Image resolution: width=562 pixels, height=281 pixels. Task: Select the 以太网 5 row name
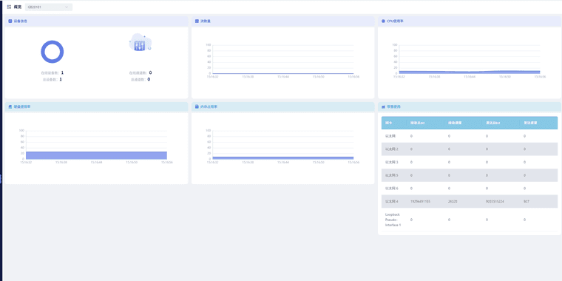tap(392, 175)
